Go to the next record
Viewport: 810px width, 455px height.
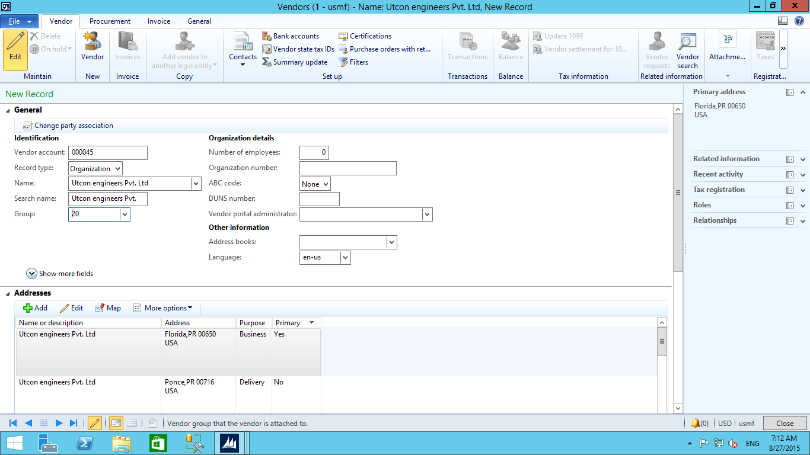click(x=59, y=423)
